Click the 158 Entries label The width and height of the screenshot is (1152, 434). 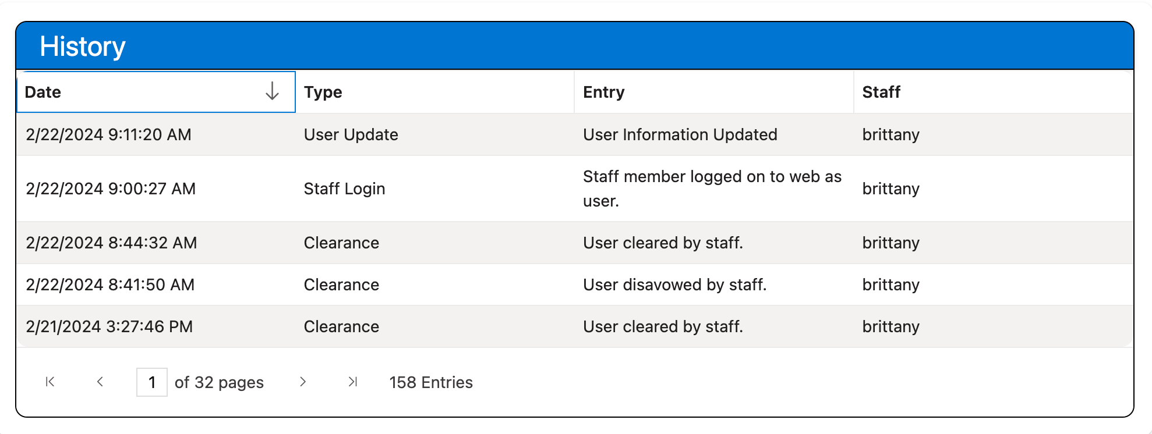pyautogui.click(x=431, y=382)
